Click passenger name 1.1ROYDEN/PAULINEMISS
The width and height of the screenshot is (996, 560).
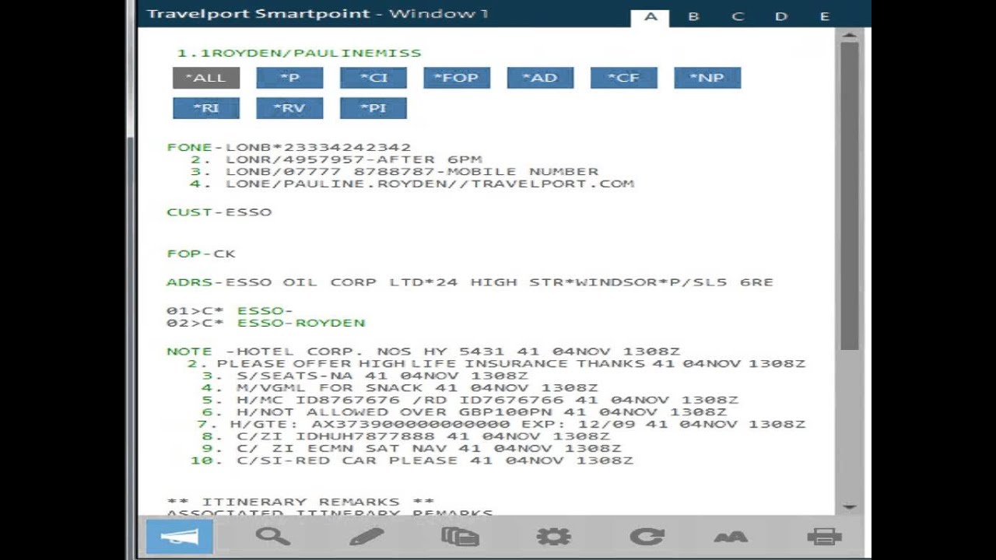pyautogui.click(x=299, y=54)
